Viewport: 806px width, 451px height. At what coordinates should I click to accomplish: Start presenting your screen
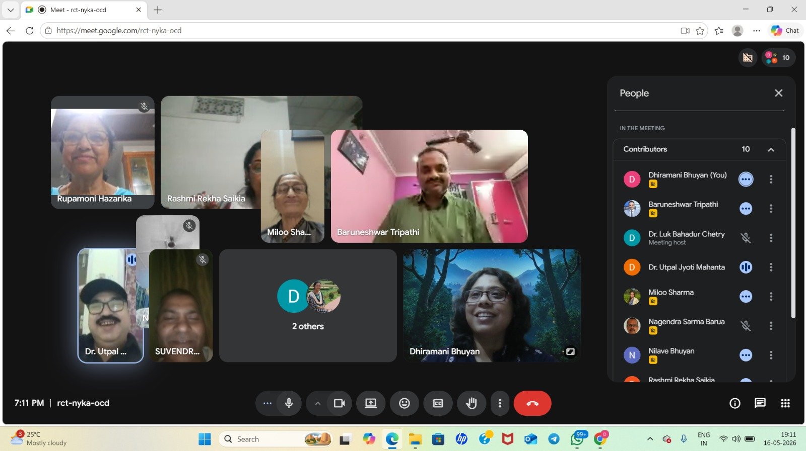click(x=371, y=403)
